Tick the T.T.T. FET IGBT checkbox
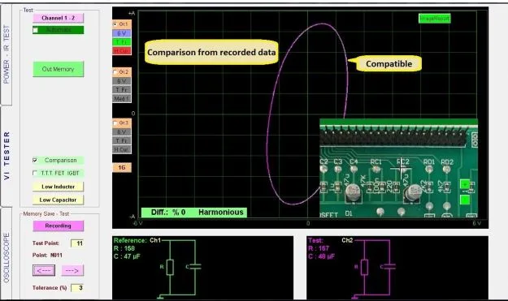 coord(35,173)
